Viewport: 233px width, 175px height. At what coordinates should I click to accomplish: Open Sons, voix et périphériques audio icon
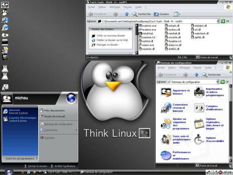point(166,139)
